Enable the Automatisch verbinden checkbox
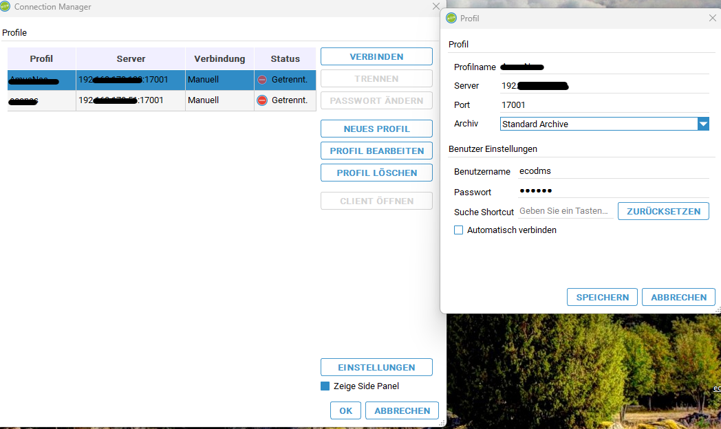The width and height of the screenshot is (721, 429). pos(459,230)
